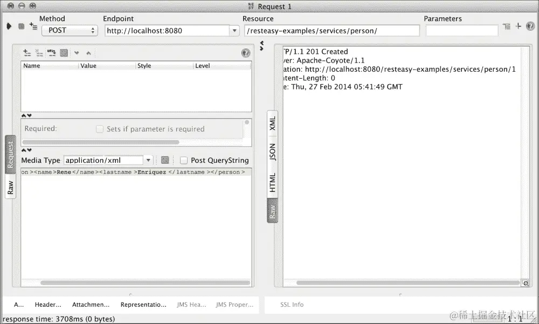
Task: Open the Attachmen... bottom tab
Action: click(91, 305)
